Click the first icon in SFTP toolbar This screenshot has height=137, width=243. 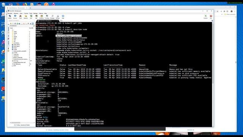(11, 24)
